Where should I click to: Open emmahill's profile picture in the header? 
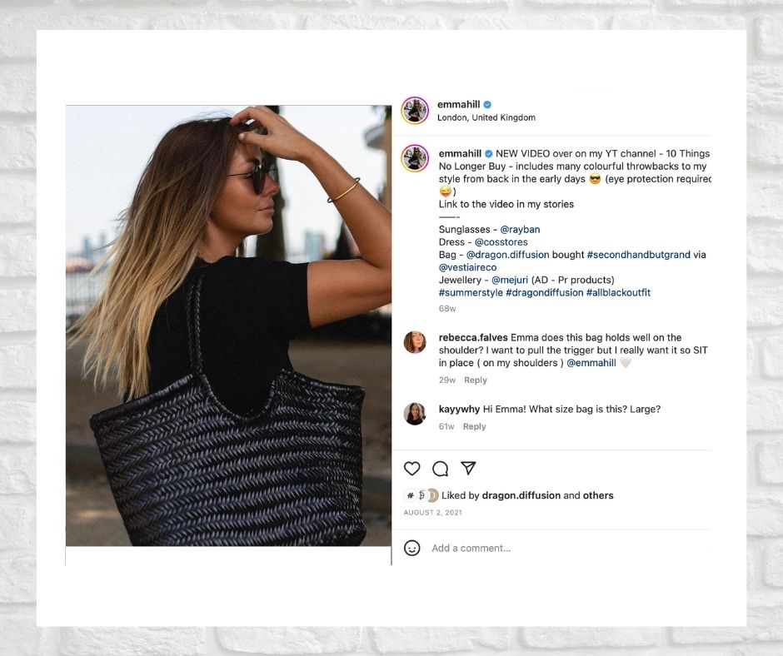415,111
